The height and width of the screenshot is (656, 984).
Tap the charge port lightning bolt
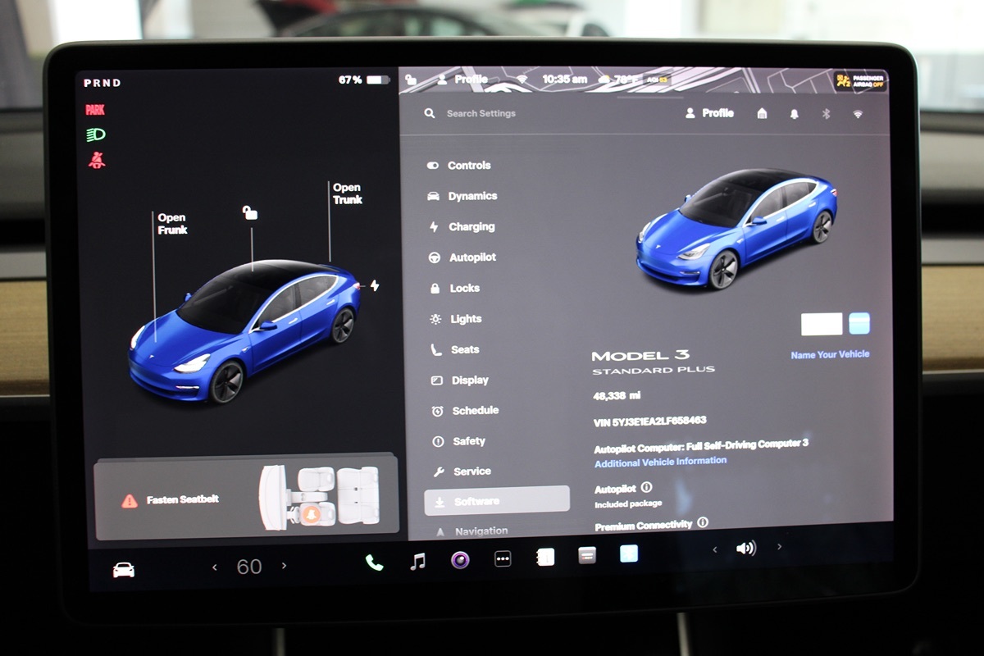click(x=375, y=285)
